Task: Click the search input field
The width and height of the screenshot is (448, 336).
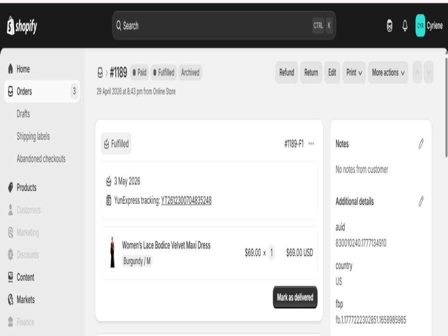Action: point(224,26)
